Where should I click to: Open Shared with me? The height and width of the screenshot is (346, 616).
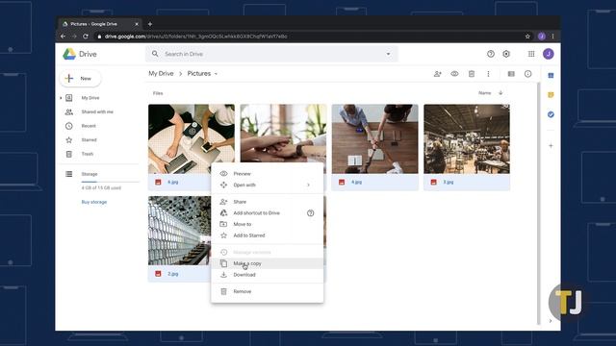pos(97,111)
